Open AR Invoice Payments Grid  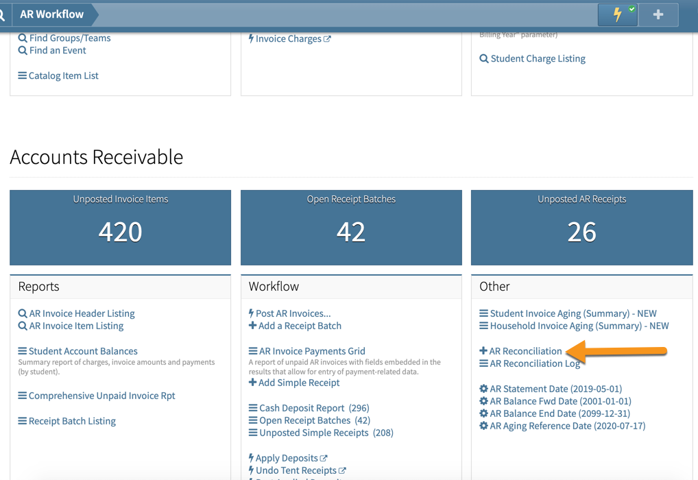click(312, 351)
